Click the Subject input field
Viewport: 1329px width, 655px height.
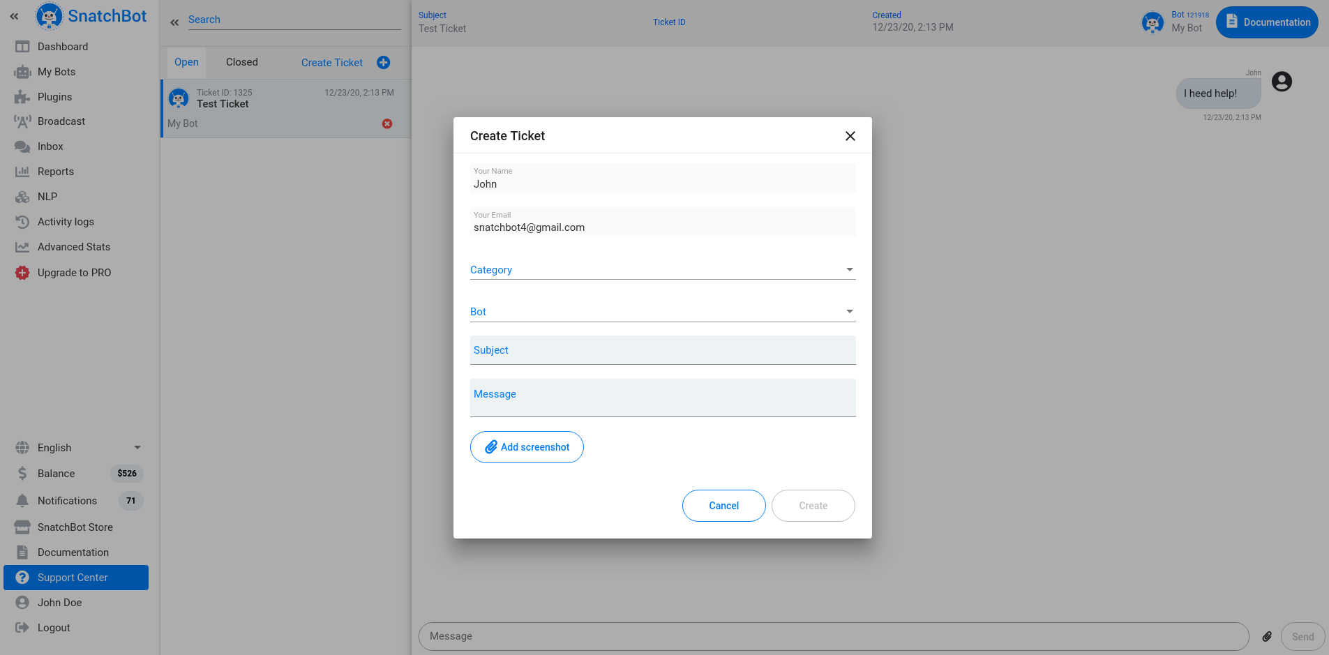pos(663,350)
